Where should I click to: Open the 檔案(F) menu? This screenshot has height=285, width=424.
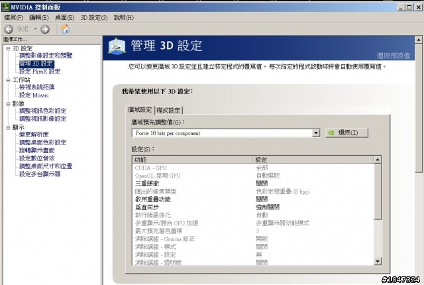click(13, 18)
